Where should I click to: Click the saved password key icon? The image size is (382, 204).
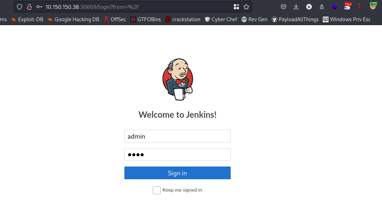(x=39, y=7)
